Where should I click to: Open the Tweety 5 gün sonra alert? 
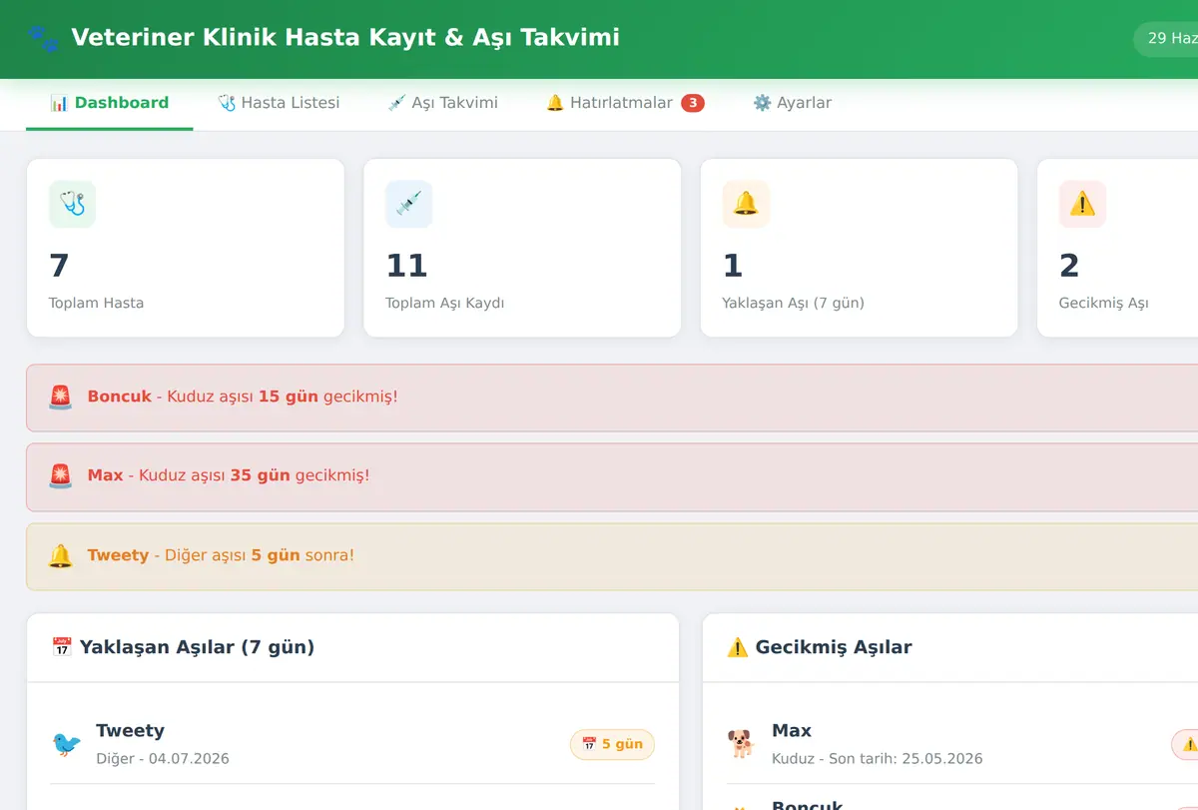coord(612,556)
